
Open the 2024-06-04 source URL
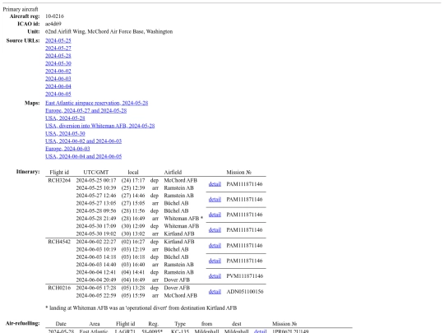click(x=58, y=86)
